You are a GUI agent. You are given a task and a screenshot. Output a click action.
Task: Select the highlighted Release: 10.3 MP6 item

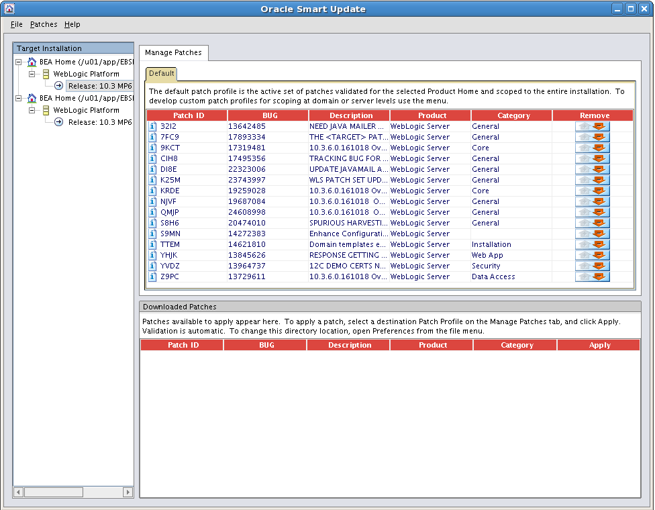click(100, 86)
